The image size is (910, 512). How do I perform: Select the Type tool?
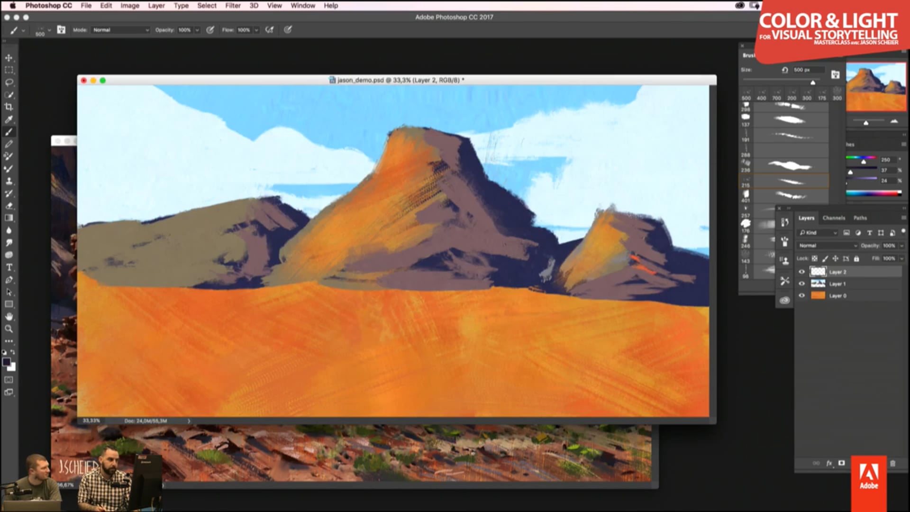[9, 266]
